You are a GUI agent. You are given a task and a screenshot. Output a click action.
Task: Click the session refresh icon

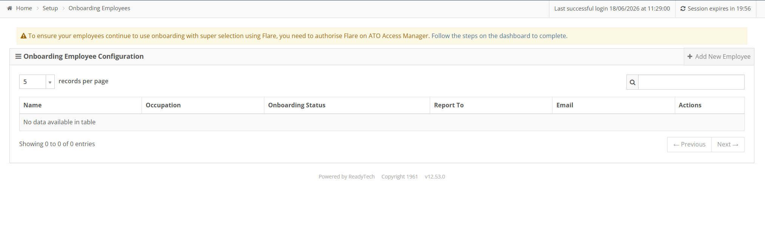point(683,9)
